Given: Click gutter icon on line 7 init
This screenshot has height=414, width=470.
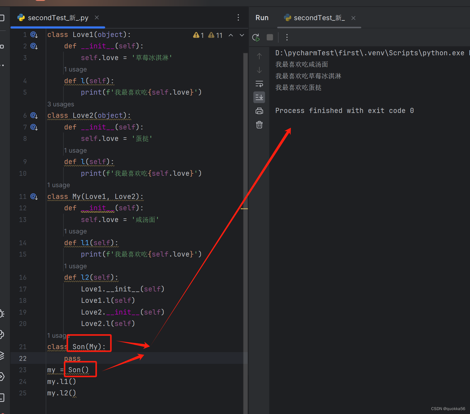Looking at the screenshot, I should click(x=34, y=127).
